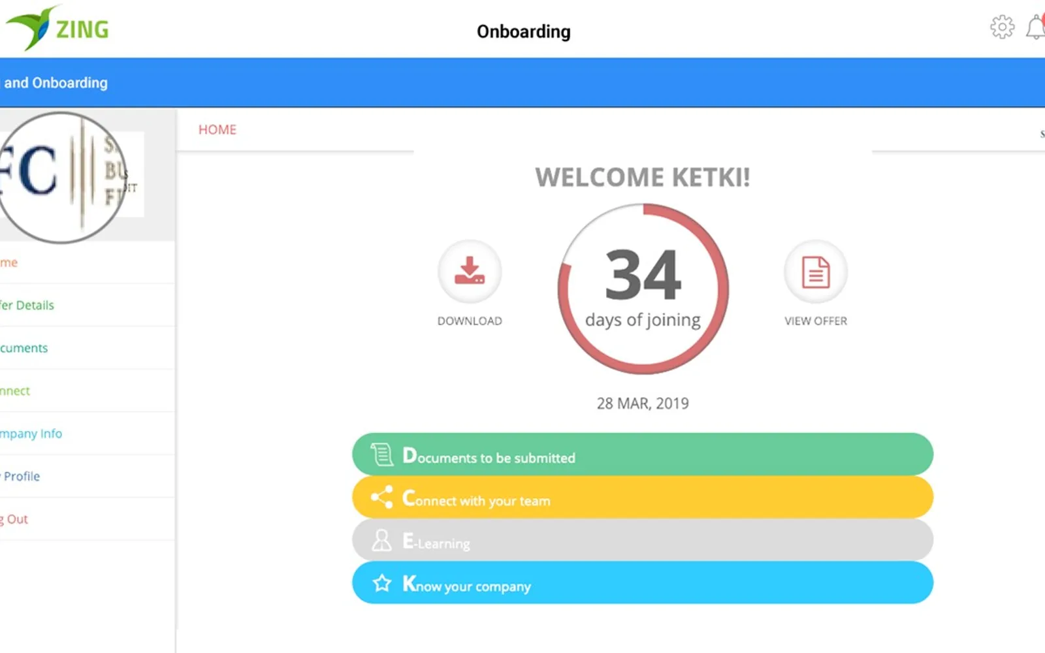
Task: Click the 28 MAR, 2019 joining date
Action: 643,404
